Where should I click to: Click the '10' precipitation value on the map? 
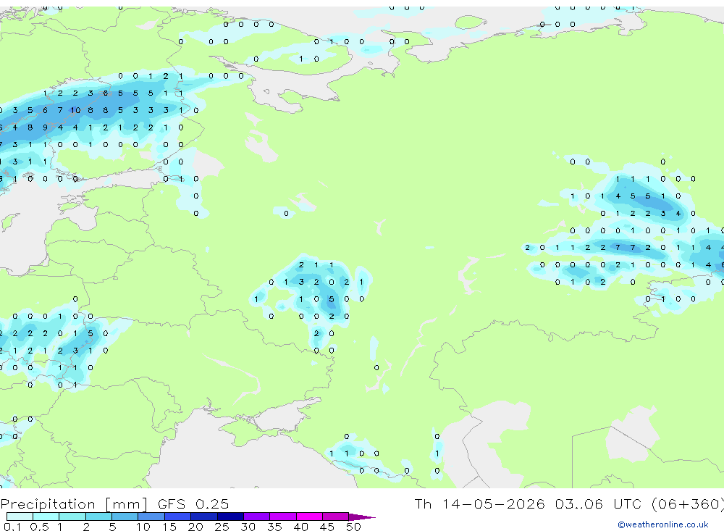click(x=75, y=110)
